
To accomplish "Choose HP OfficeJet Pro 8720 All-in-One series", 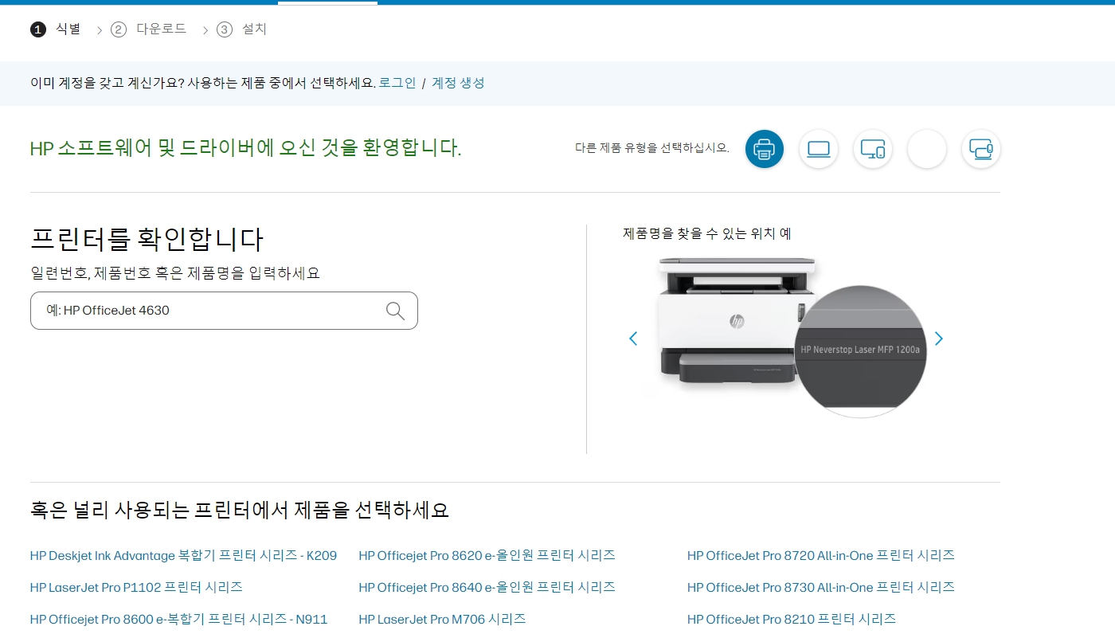I will 821,555.
